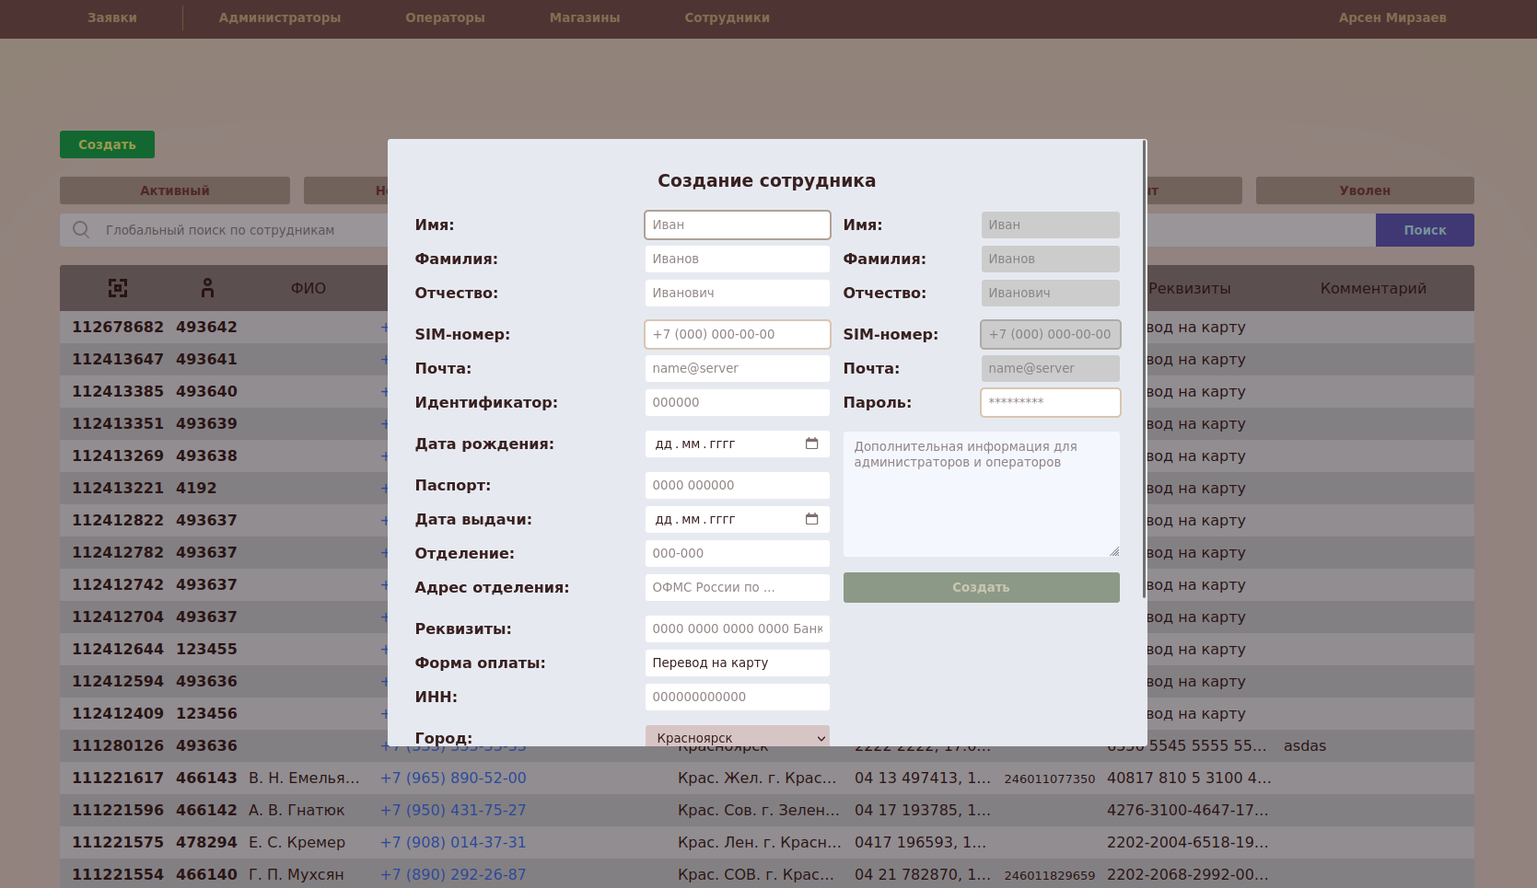Select the Активный status tab
This screenshot has height=888, width=1537.
point(175,190)
